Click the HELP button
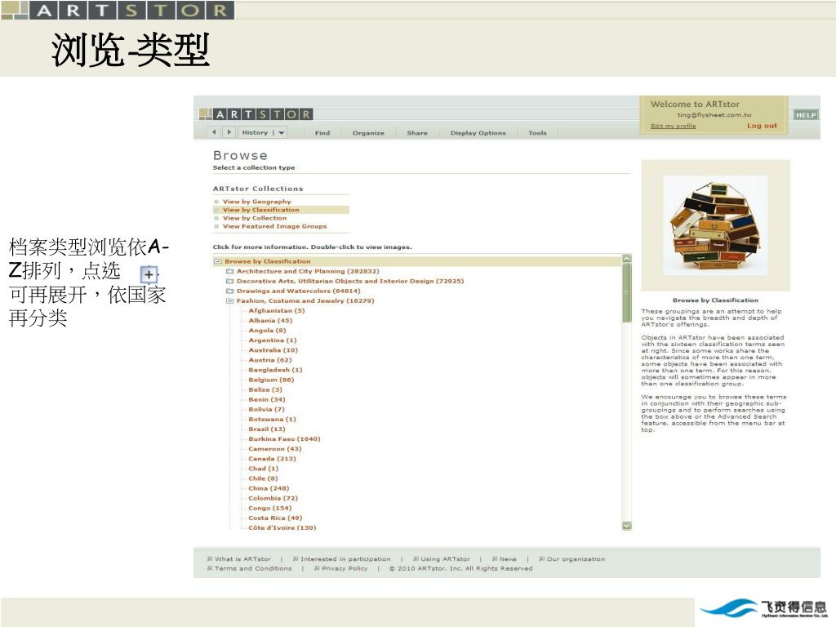The height and width of the screenshot is (627, 836). pyautogui.click(x=806, y=114)
